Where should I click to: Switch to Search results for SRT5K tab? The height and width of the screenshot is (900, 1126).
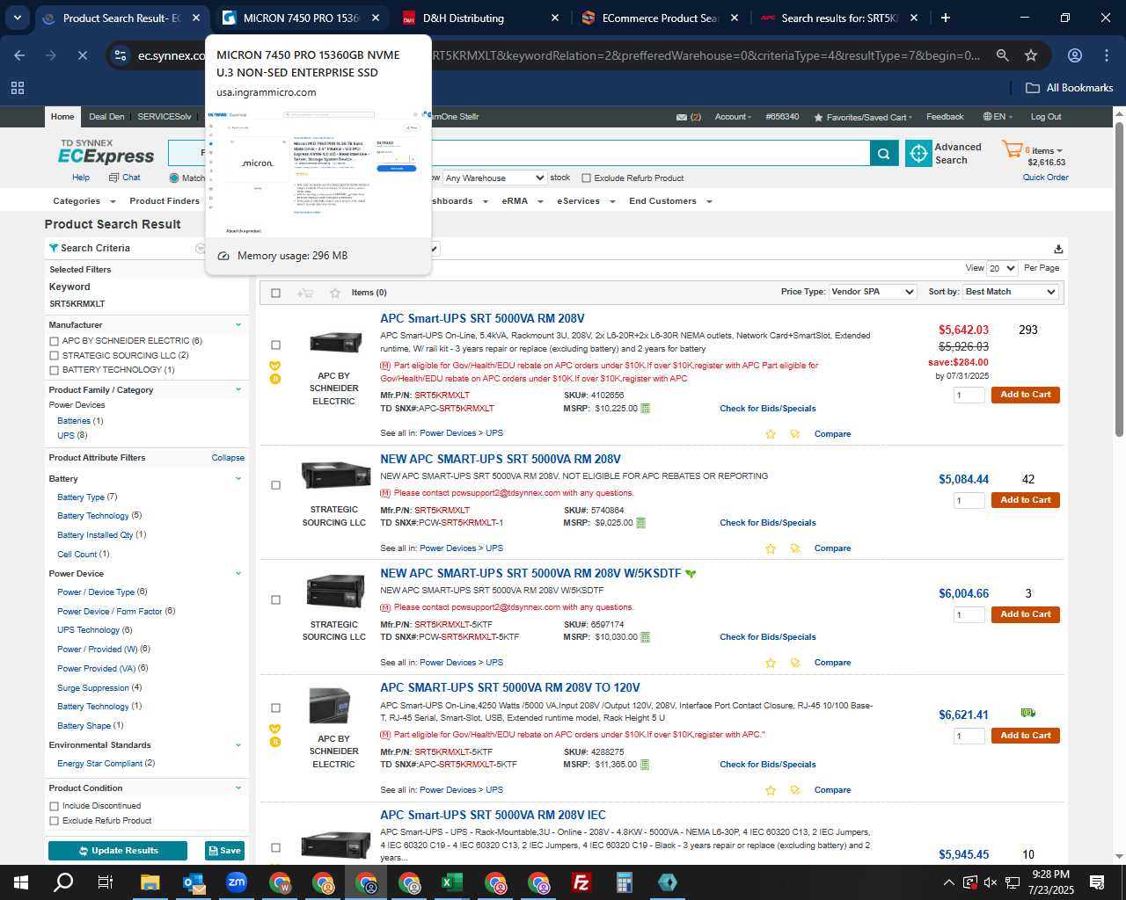(839, 18)
